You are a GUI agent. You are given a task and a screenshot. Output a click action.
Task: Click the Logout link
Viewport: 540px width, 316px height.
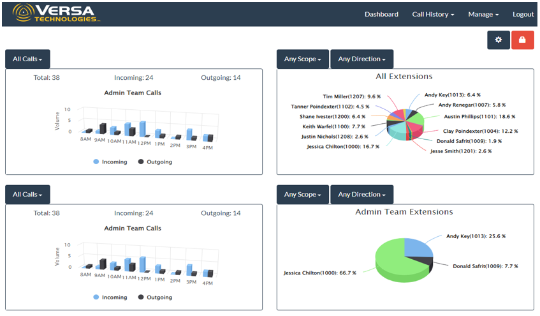coord(523,14)
